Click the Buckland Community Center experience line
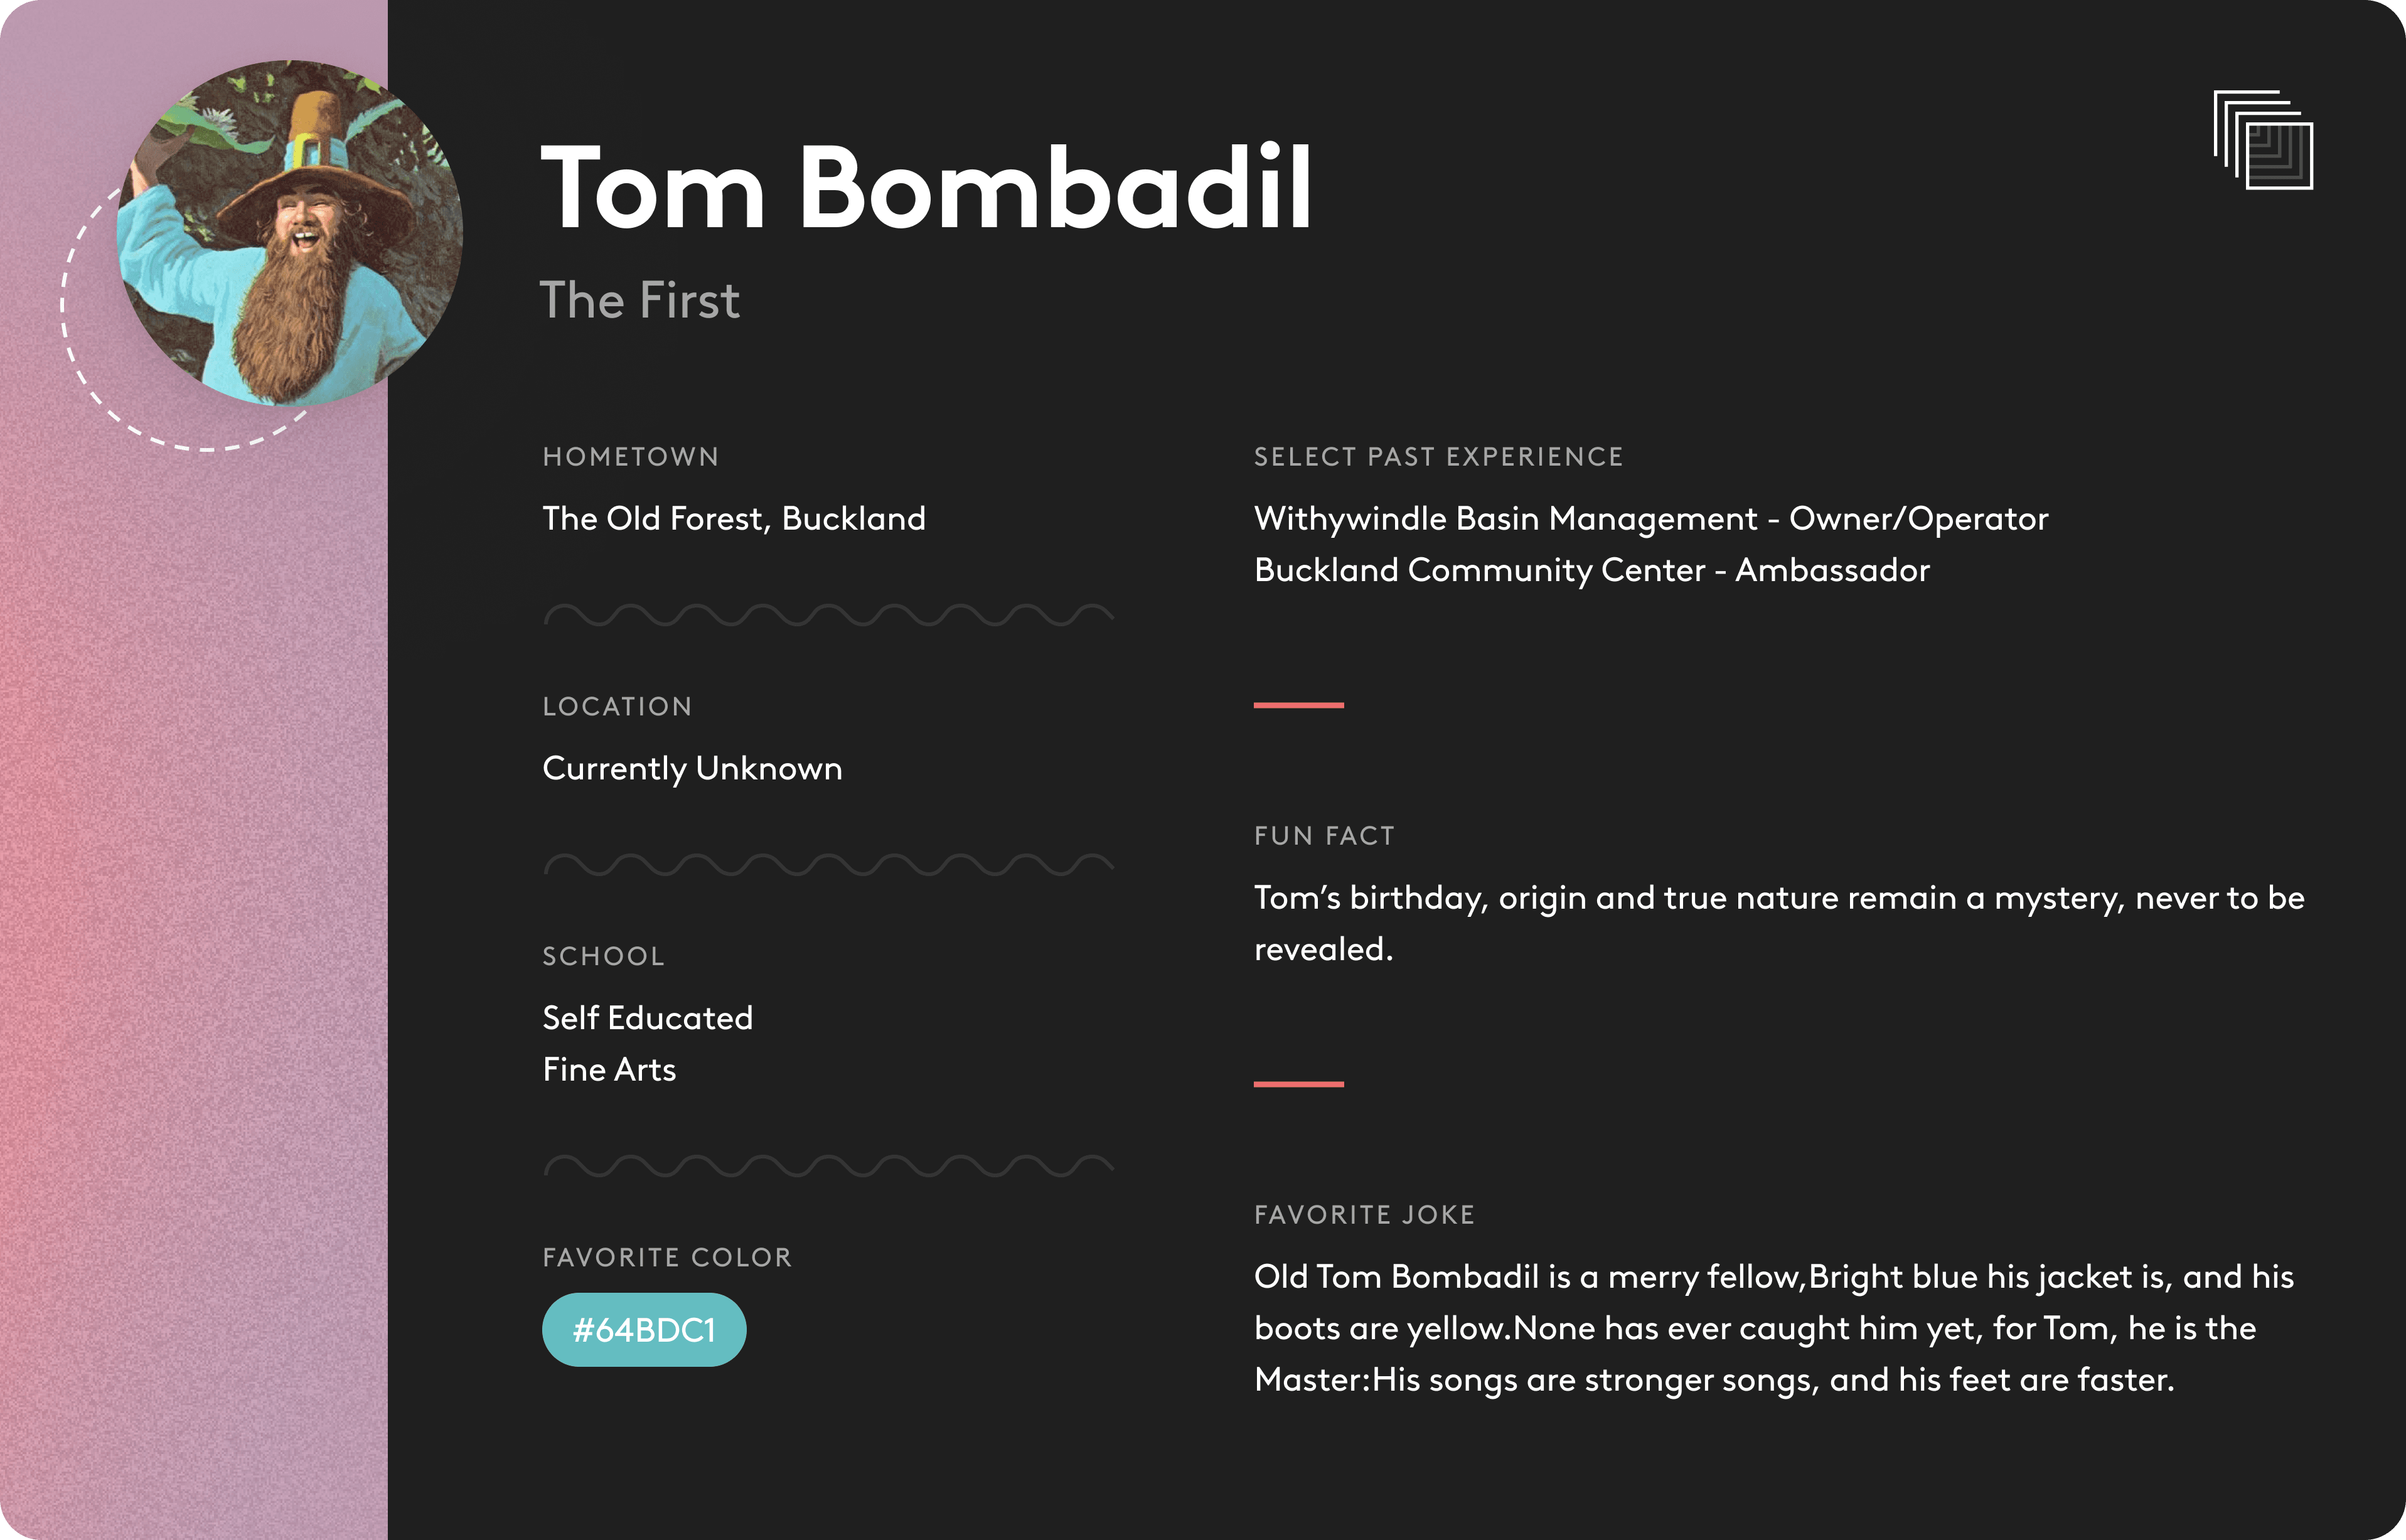The width and height of the screenshot is (2406, 1540). click(1592, 570)
